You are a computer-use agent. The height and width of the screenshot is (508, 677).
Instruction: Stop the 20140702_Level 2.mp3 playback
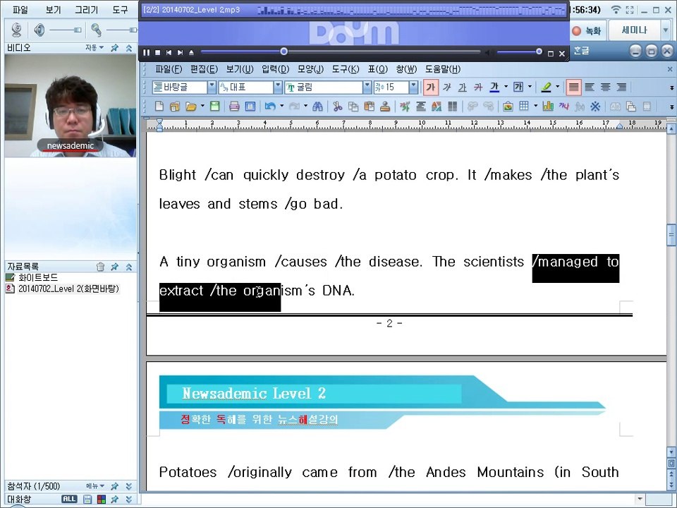point(157,53)
